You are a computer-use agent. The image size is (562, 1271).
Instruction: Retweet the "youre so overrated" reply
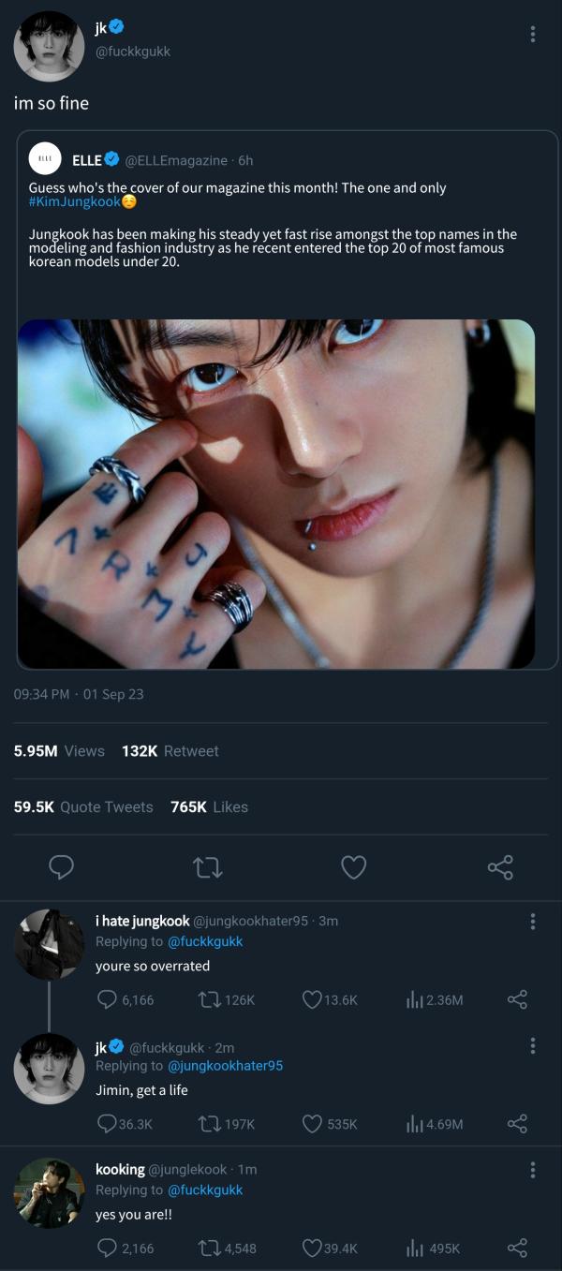pos(210,999)
